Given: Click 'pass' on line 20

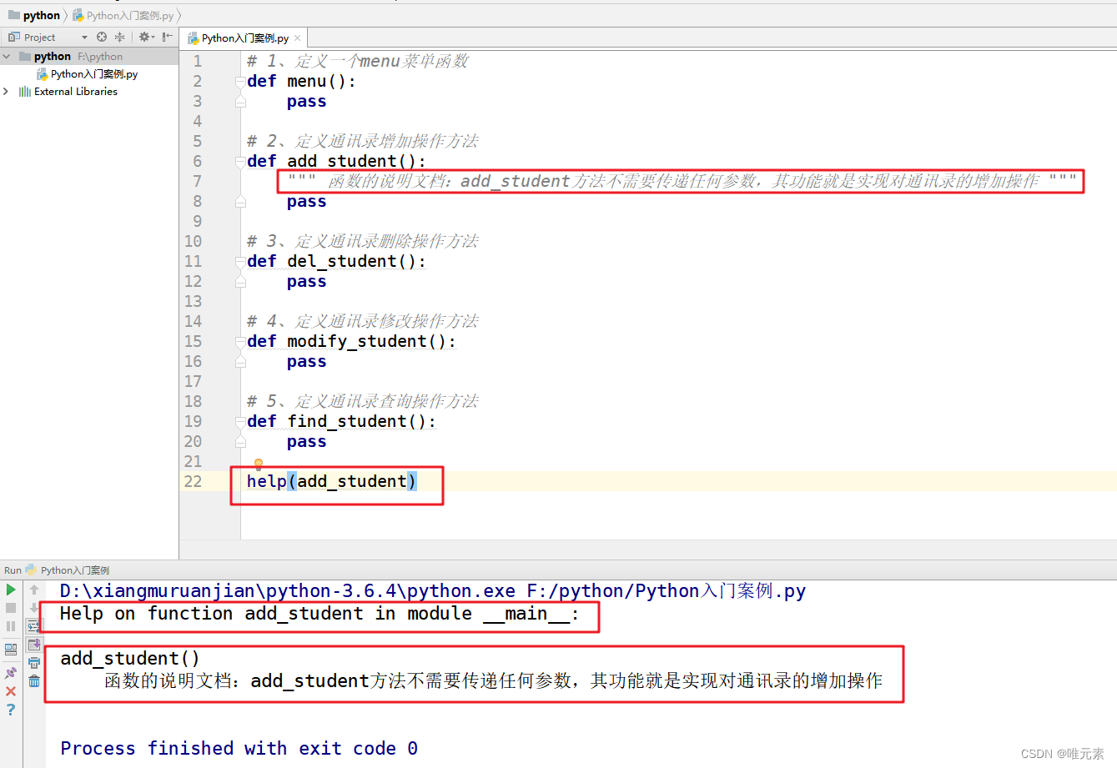Looking at the screenshot, I should (x=306, y=441).
